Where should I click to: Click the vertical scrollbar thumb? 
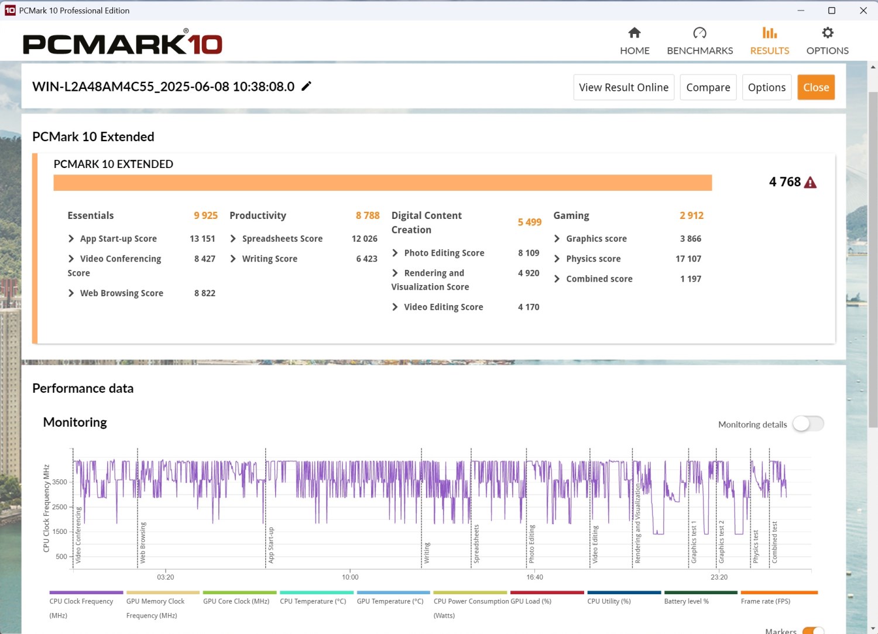(873, 259)
